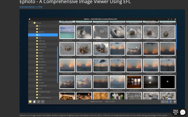The image size is (188, 117).
Task: Start slideshow with the play icon
Action: 170,102
